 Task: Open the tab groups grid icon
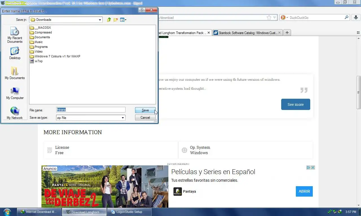(358, 33)
